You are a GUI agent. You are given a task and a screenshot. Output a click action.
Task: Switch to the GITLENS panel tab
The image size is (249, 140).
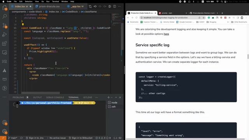click(88, 97)
